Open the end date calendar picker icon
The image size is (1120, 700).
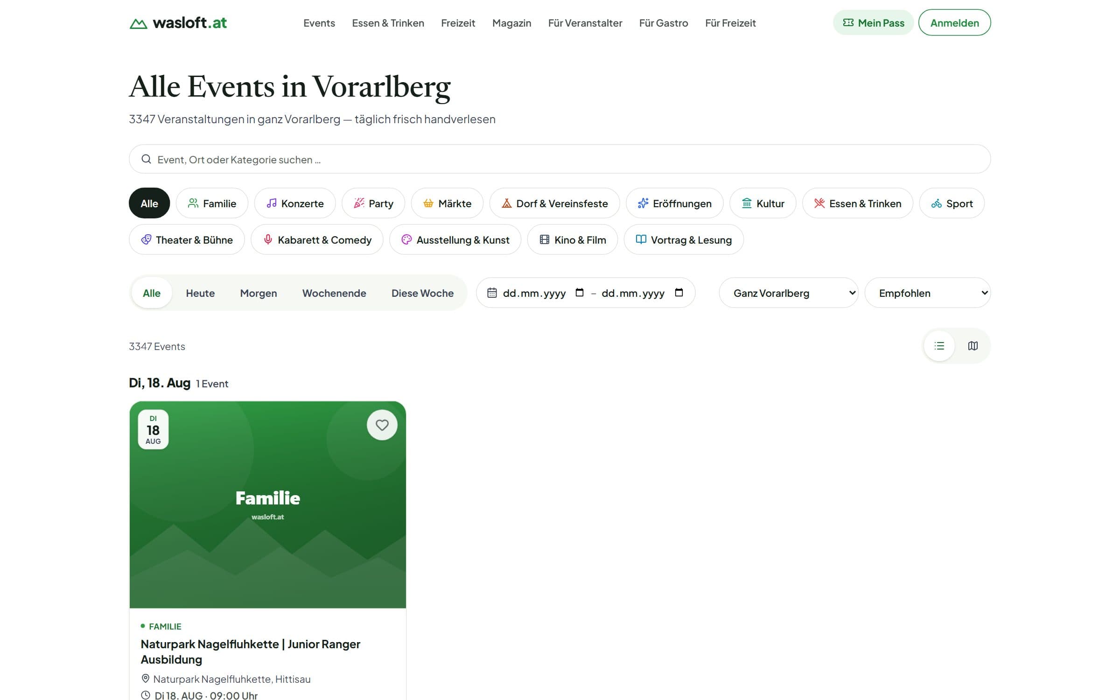(x=679, y=293)
